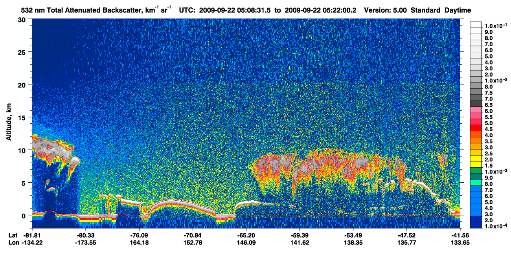511x262 pixels.
Task: Click longitude value '135.77'
Action: [x=406, y=242]
